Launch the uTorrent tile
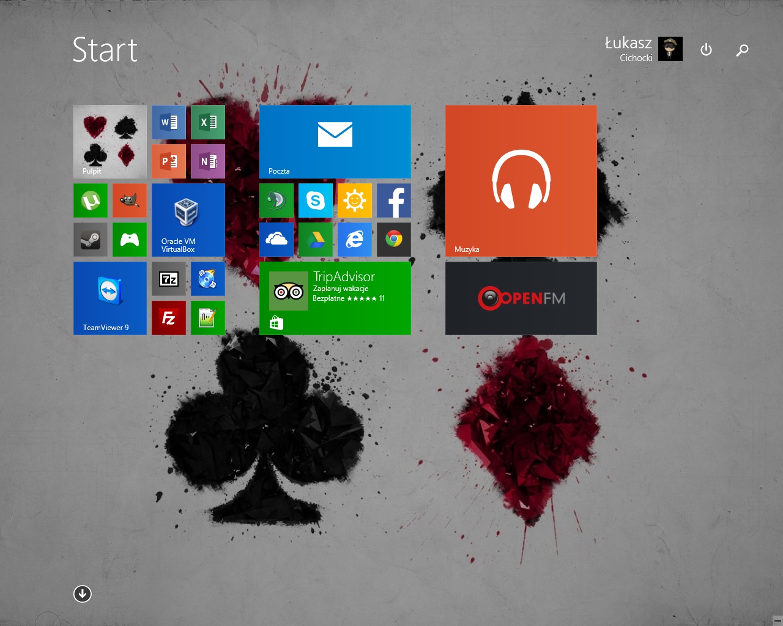The image size is (783, 626). pyautogui.click(x=91, y=201)
